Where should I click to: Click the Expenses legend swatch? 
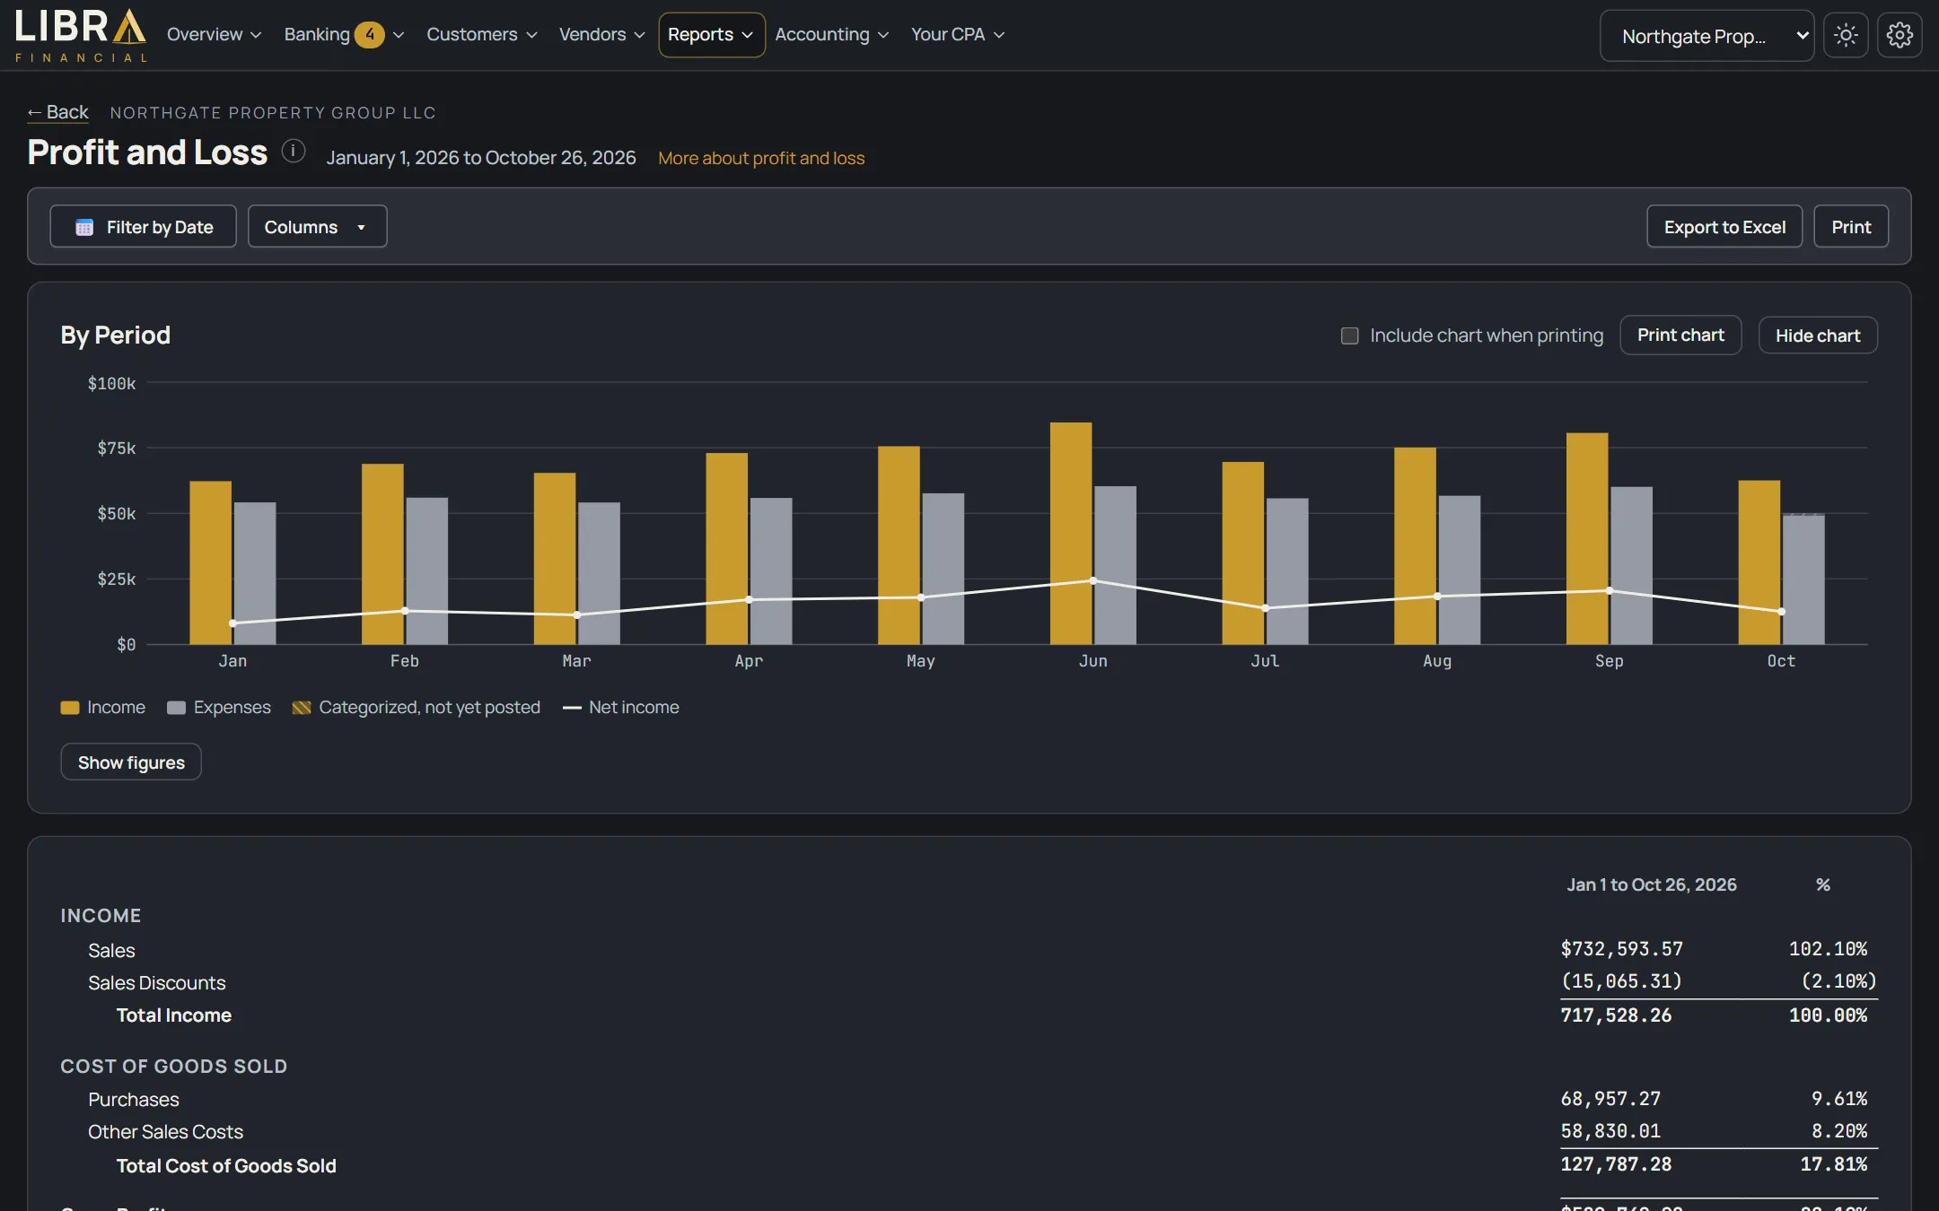point(176,708)
